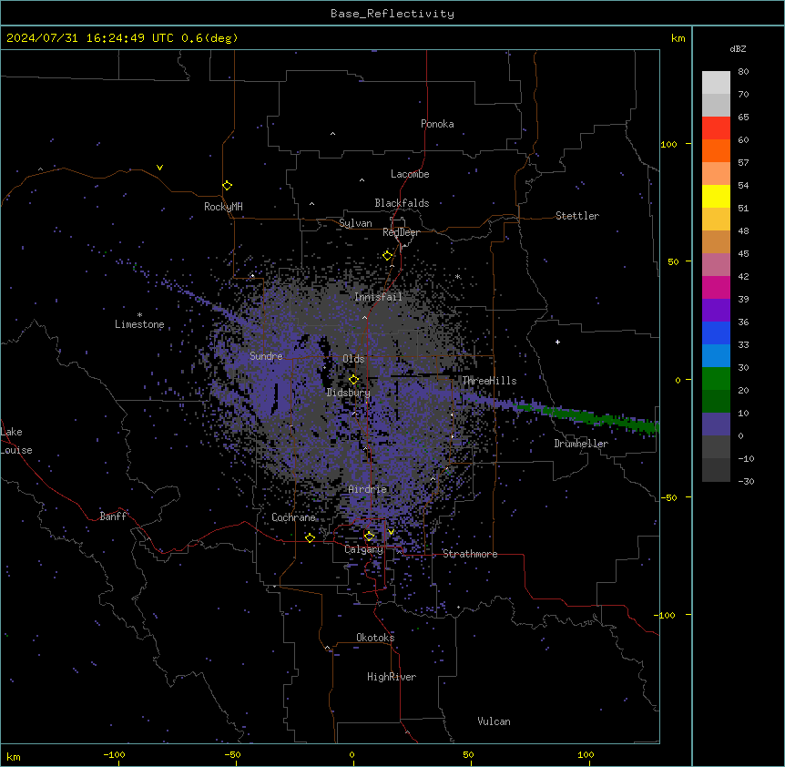Click the -100 tick on the bottom horizontal axis
This screenshot has height=767, width=785.
tap(114, 754)
